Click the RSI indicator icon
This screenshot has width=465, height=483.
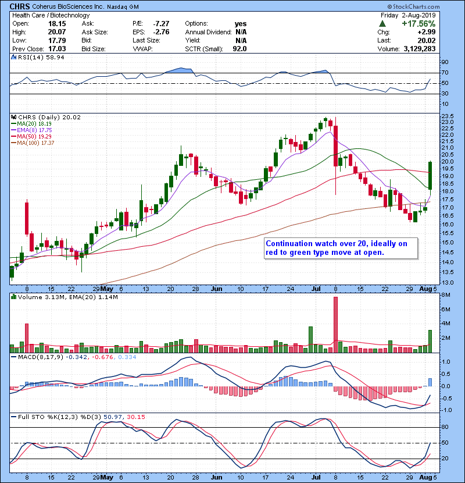(13, 57)
